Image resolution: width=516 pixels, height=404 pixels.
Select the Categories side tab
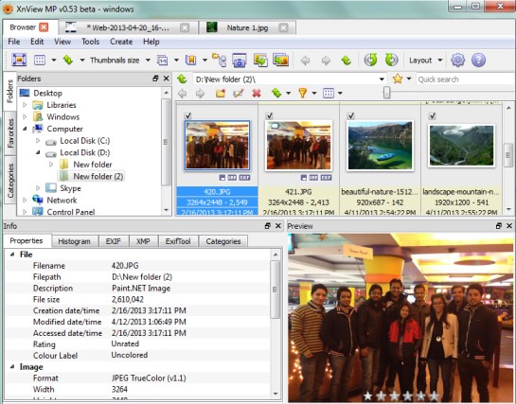pyautogui.click(x=10, y=181)
